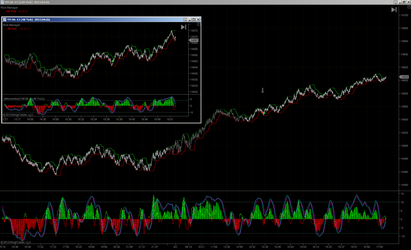Click the red '48 Tick' data series label
Screen dimensions: 411x250
pyautogui.click(x=12, y=29)
